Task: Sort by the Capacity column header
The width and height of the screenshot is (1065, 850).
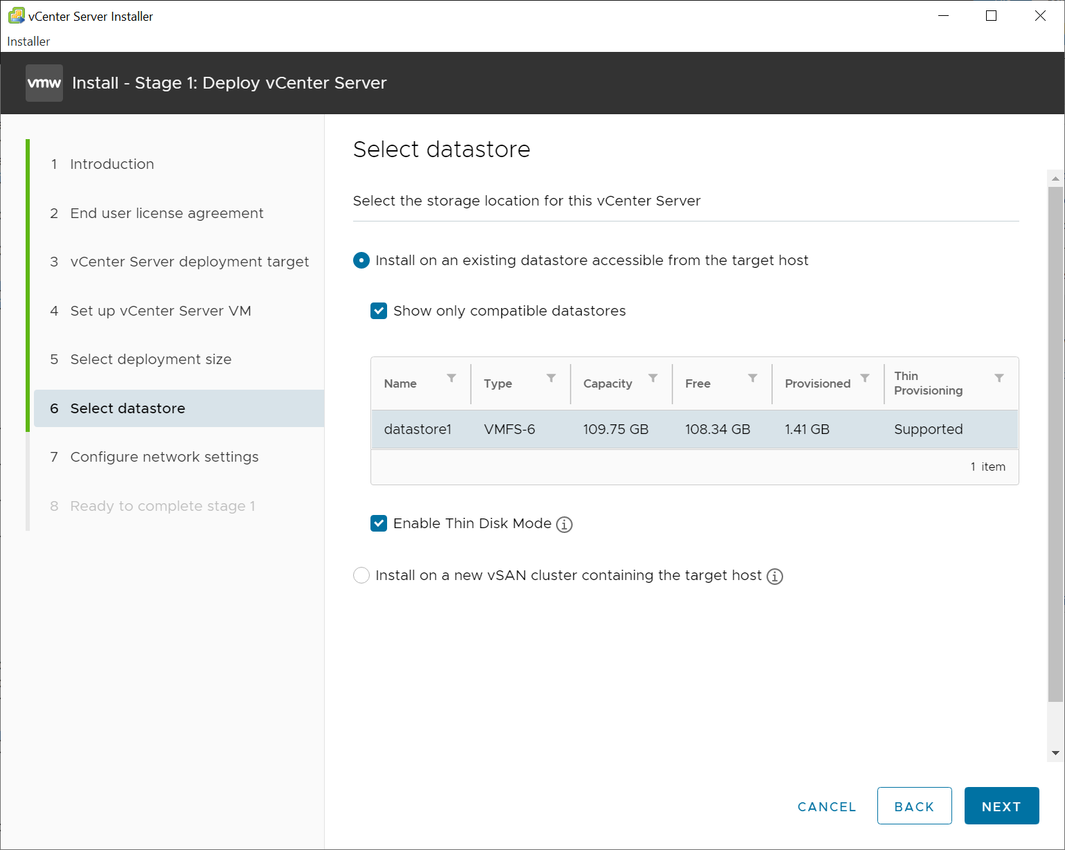Action: (x=607, y=383)
